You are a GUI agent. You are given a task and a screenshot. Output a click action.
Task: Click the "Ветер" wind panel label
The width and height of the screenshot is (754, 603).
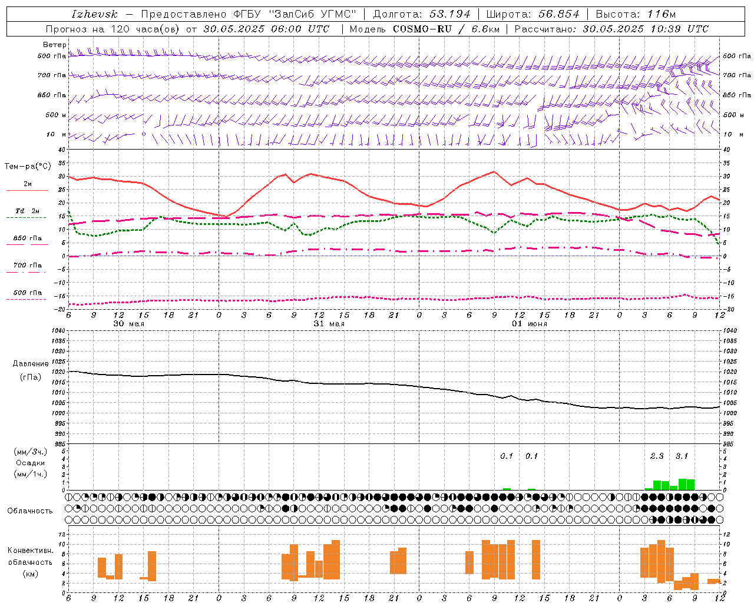coord(54,45)
